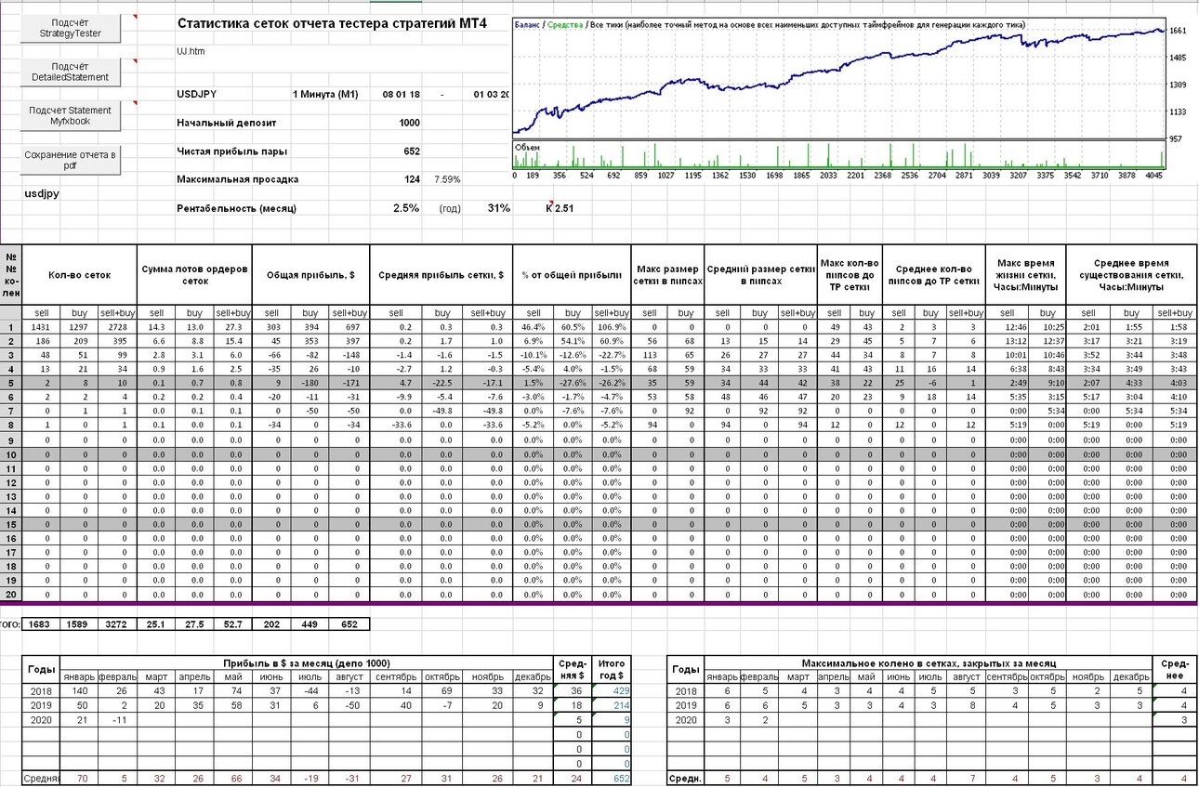Select the Средняя прибыль сетки, $ header
The width and height of the screenshot is (1199, 787).
[x=441, y=275]
